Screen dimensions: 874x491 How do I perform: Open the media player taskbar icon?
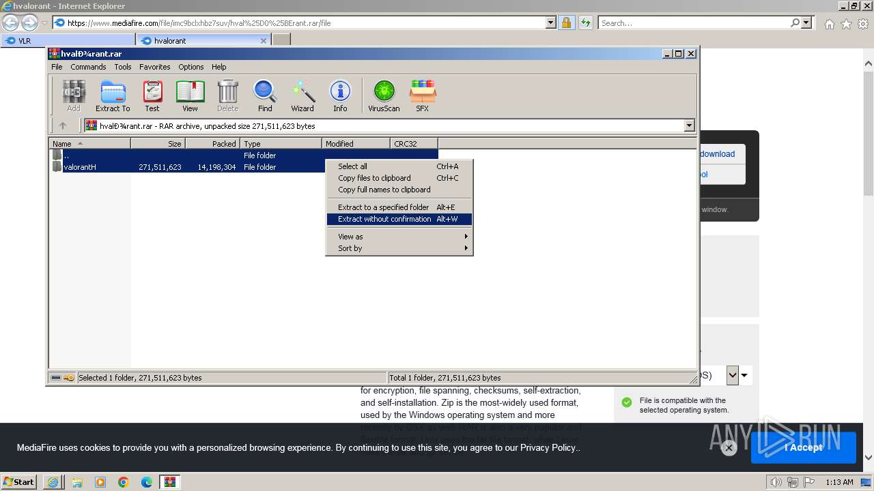(100, 482)
